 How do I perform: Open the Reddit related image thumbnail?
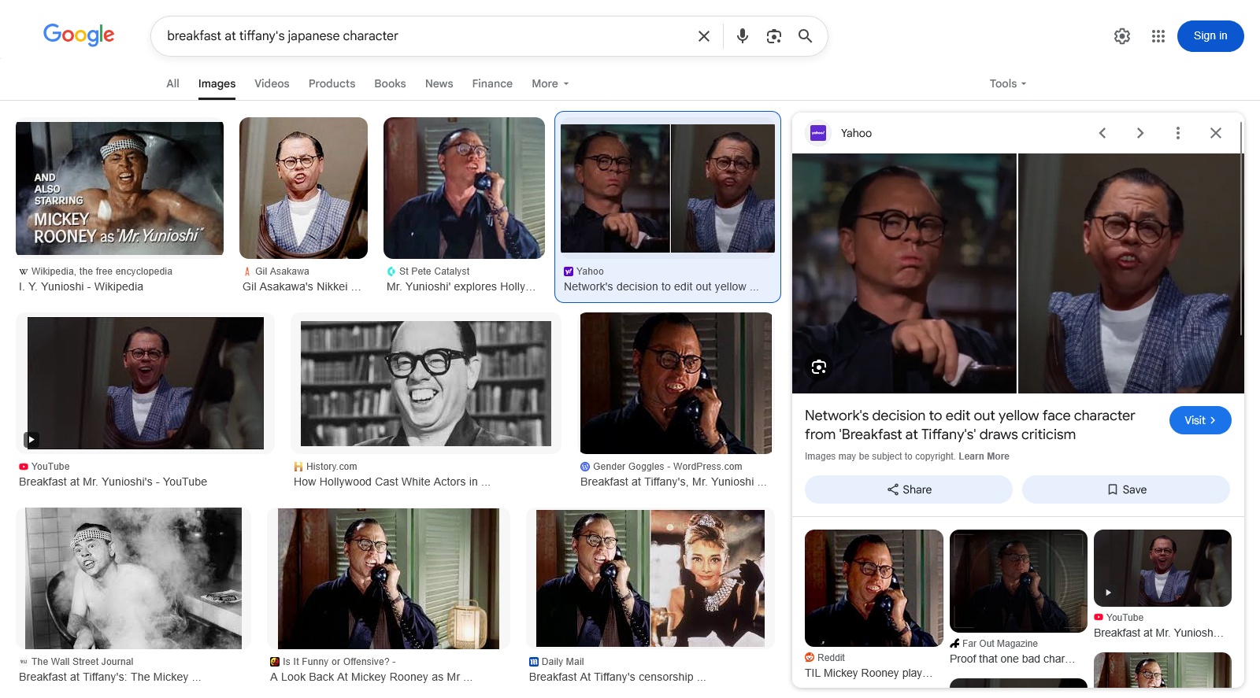874,588
